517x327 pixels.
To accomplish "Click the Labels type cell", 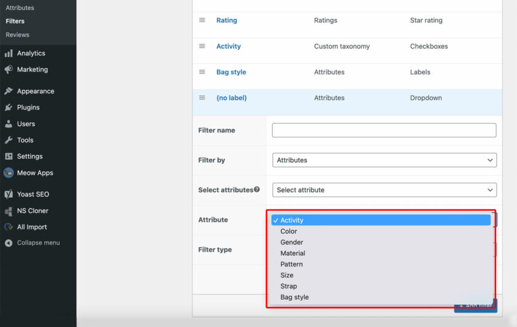I will (x=420, y=72).
